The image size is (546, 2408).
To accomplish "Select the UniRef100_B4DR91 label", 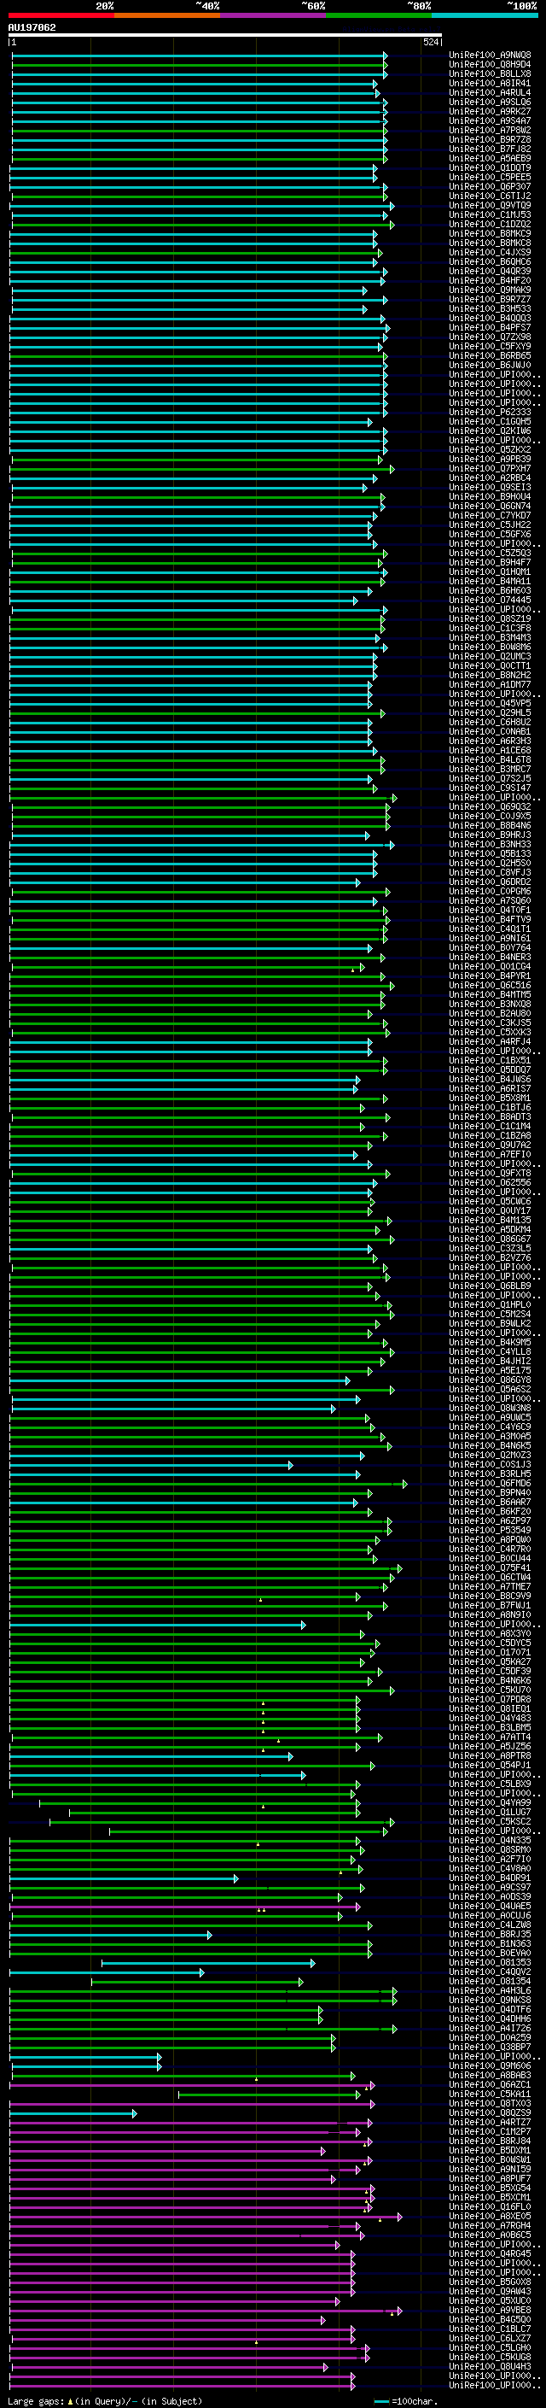I will [x=490, y=1878].
